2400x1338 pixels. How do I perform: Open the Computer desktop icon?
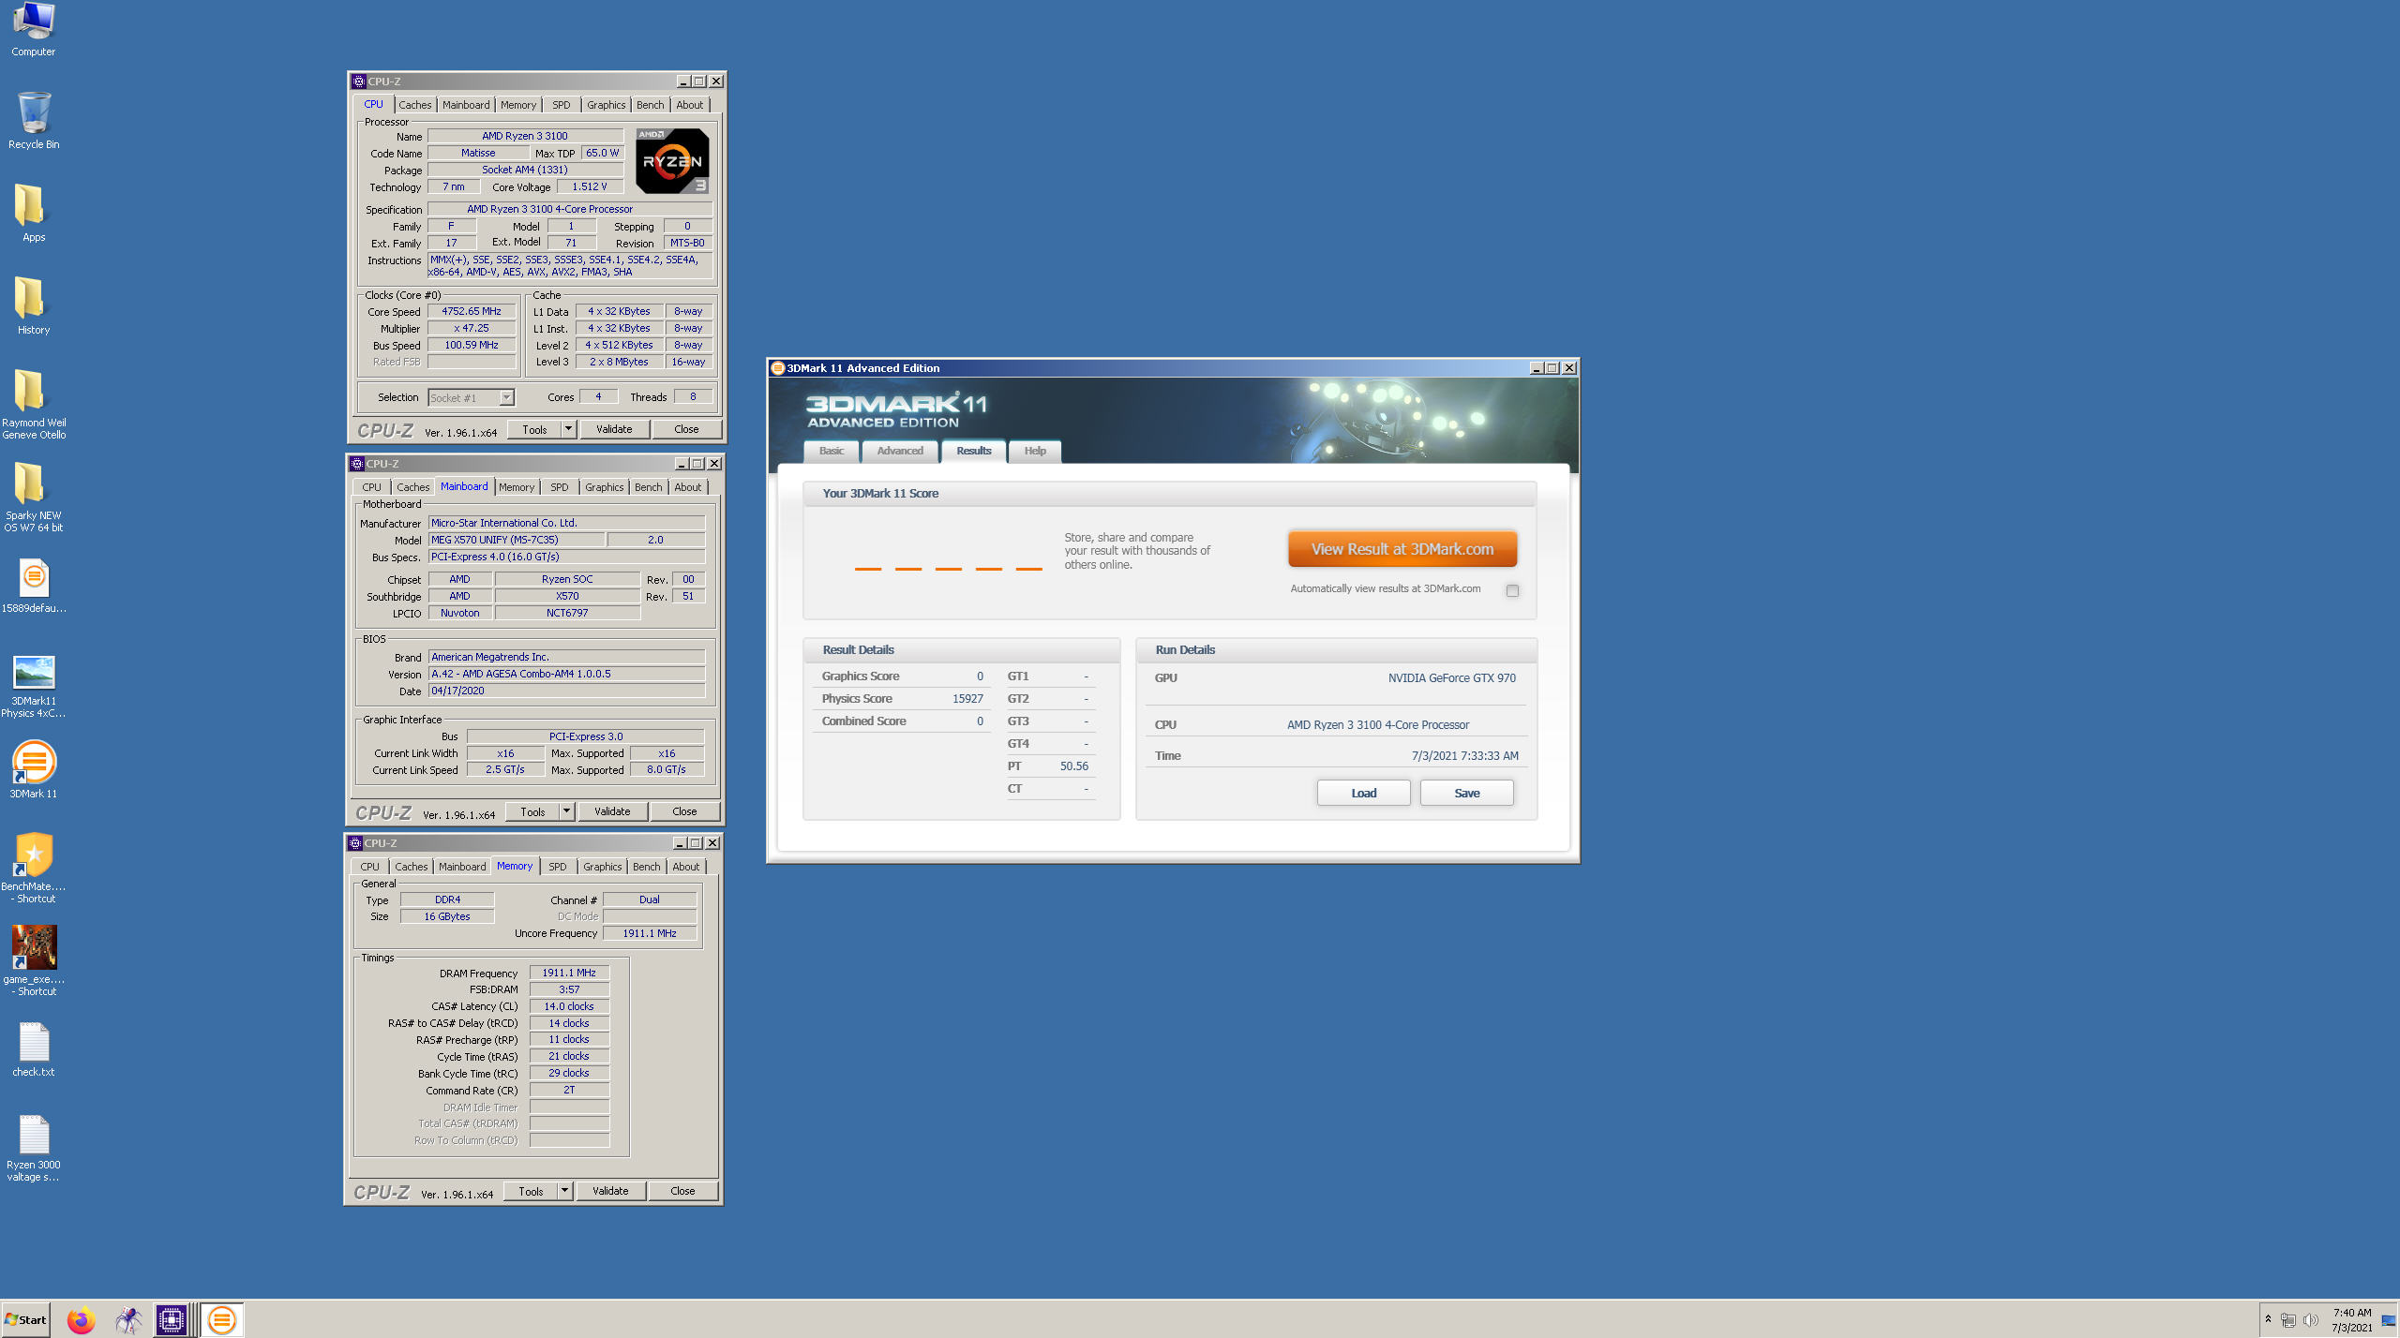33,30
